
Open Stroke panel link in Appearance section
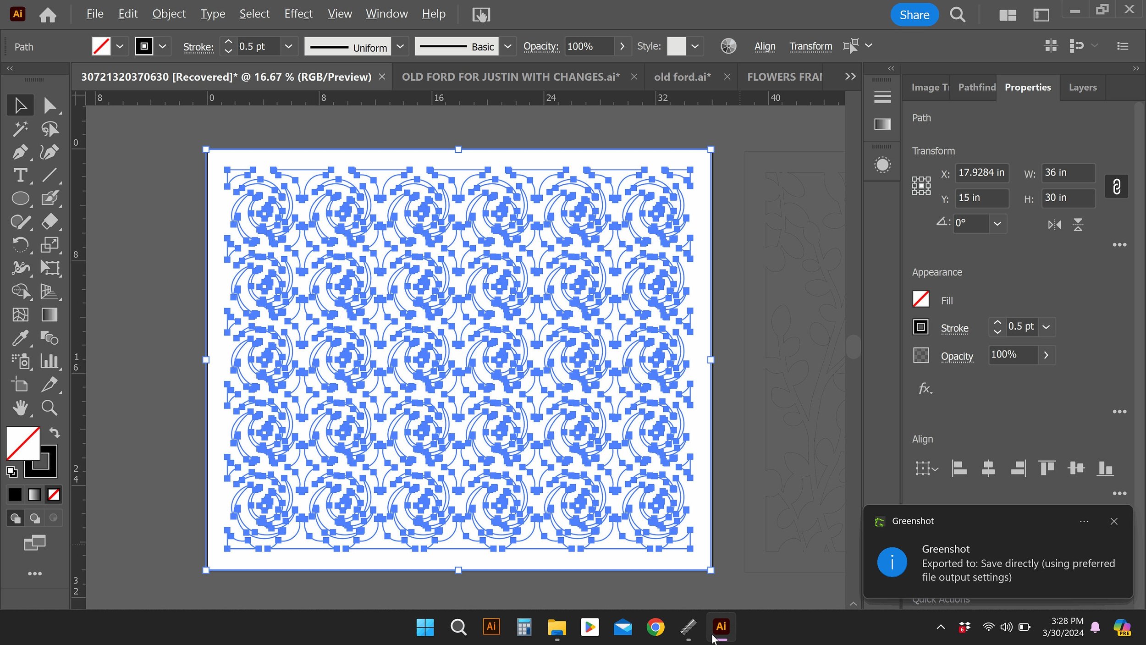pos(954,328)
